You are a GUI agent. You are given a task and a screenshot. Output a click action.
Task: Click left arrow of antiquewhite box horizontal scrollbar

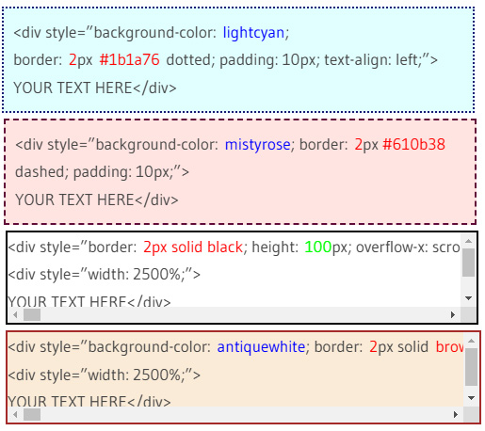[x=15, y=414]
